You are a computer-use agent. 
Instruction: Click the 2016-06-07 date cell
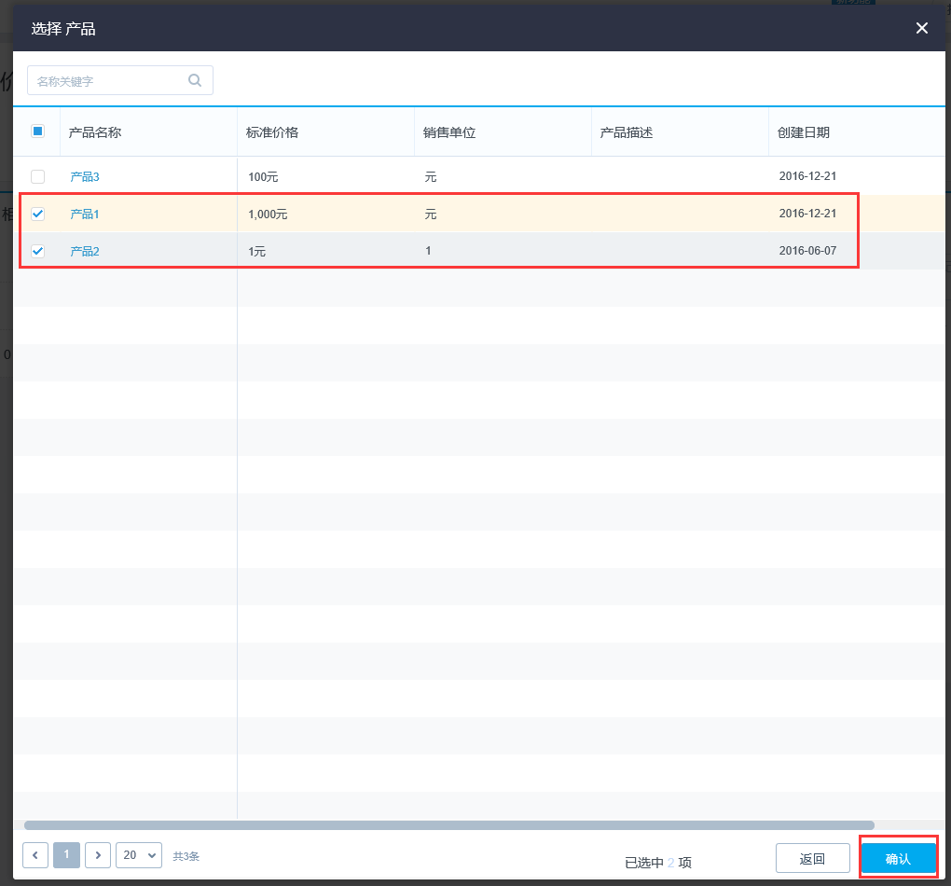pyautogui.click(x=807, y=251)
